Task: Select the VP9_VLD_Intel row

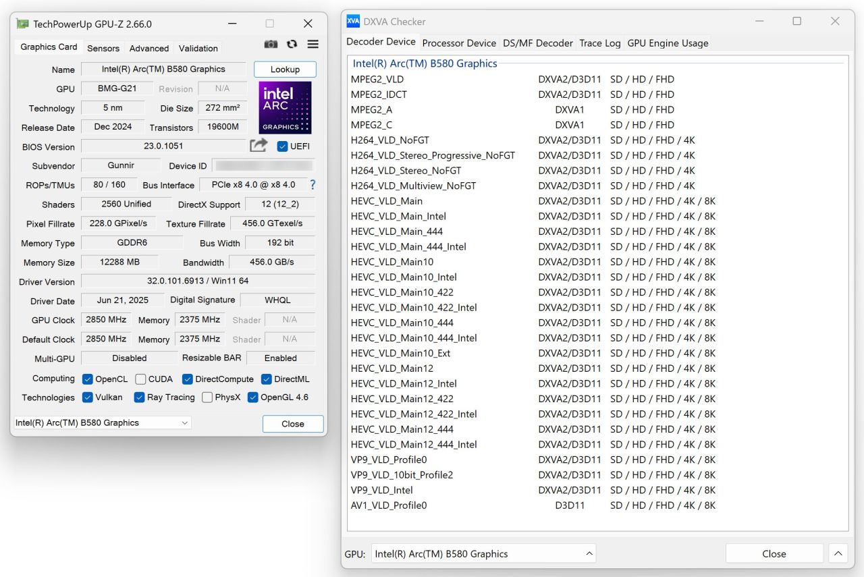Action: click(597, 491)
